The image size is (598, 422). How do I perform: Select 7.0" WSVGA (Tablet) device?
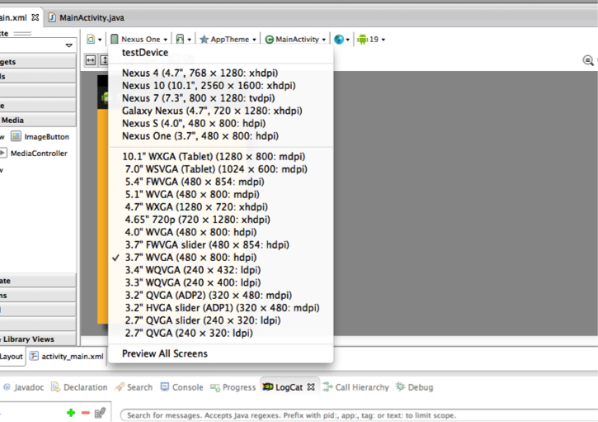pyautogui.click(x=221, y=169)
